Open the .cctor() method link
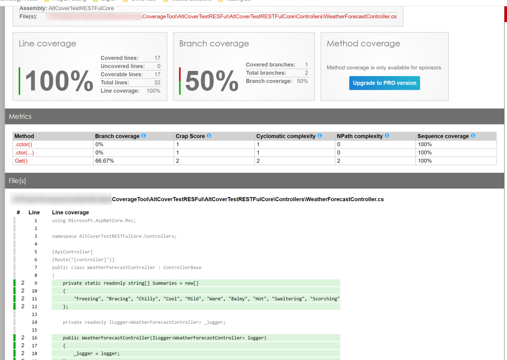The image size is (507, 360). point(23,145)
